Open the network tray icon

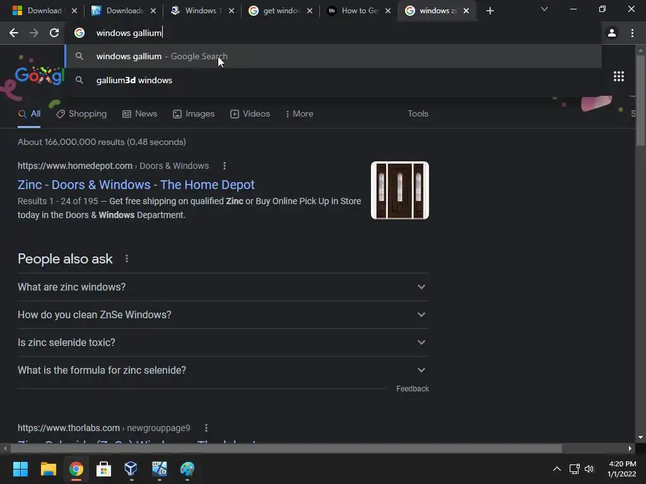574,469
